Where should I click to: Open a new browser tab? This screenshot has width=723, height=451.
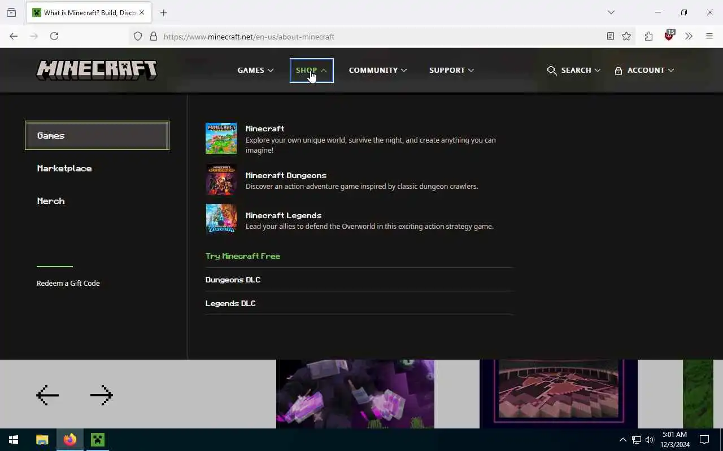[x=164, y=12]
